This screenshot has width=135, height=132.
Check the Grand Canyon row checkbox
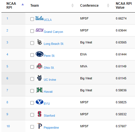pos(32,31)
